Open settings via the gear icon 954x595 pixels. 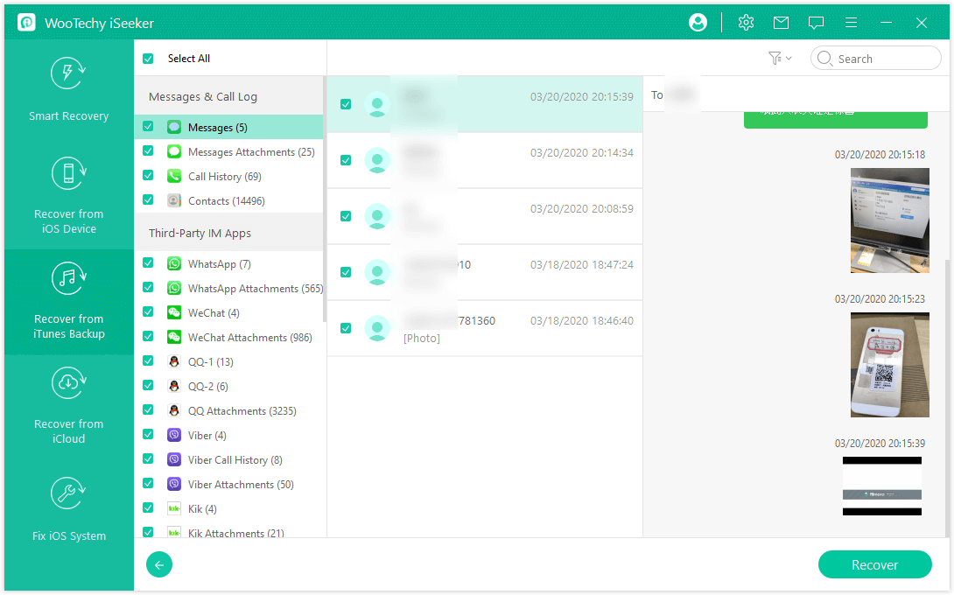pyautogui.click(x=746, y=23)
